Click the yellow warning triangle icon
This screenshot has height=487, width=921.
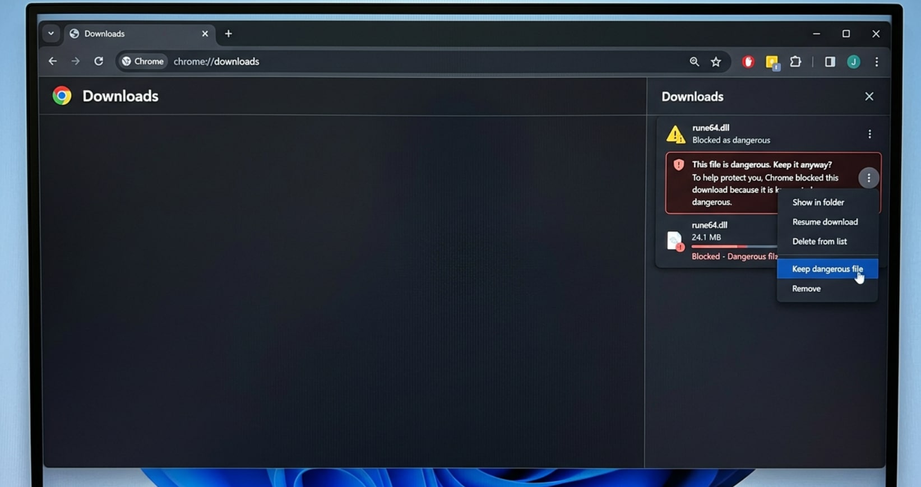pos(675,134)
